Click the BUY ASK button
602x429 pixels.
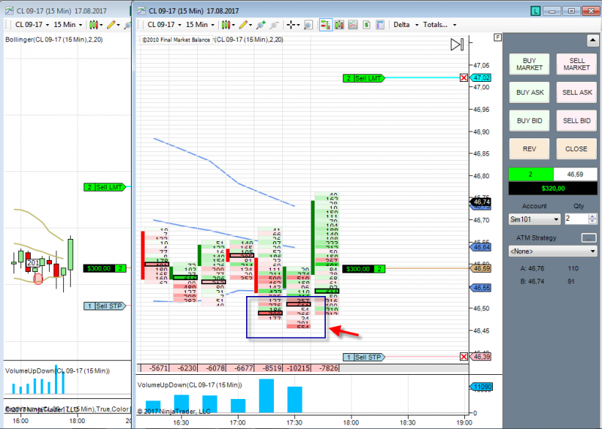[529, 92]
